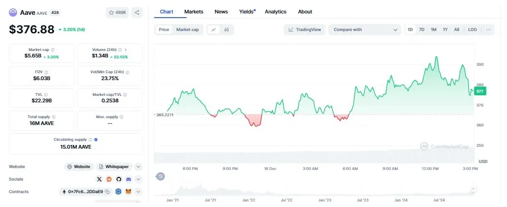Open the chart more-options ellipsis
The image size is (507, 207).
click(x=488, y=30)
